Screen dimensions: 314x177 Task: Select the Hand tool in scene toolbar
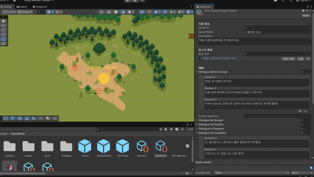4,20
